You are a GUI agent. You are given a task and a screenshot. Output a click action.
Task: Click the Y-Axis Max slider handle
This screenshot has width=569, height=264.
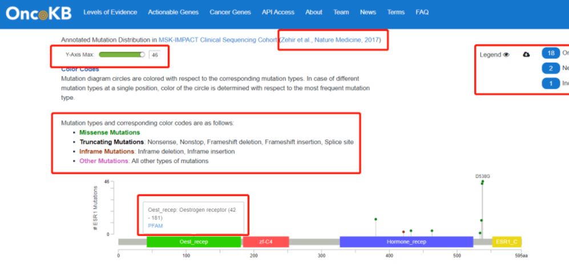click(142, 55)
